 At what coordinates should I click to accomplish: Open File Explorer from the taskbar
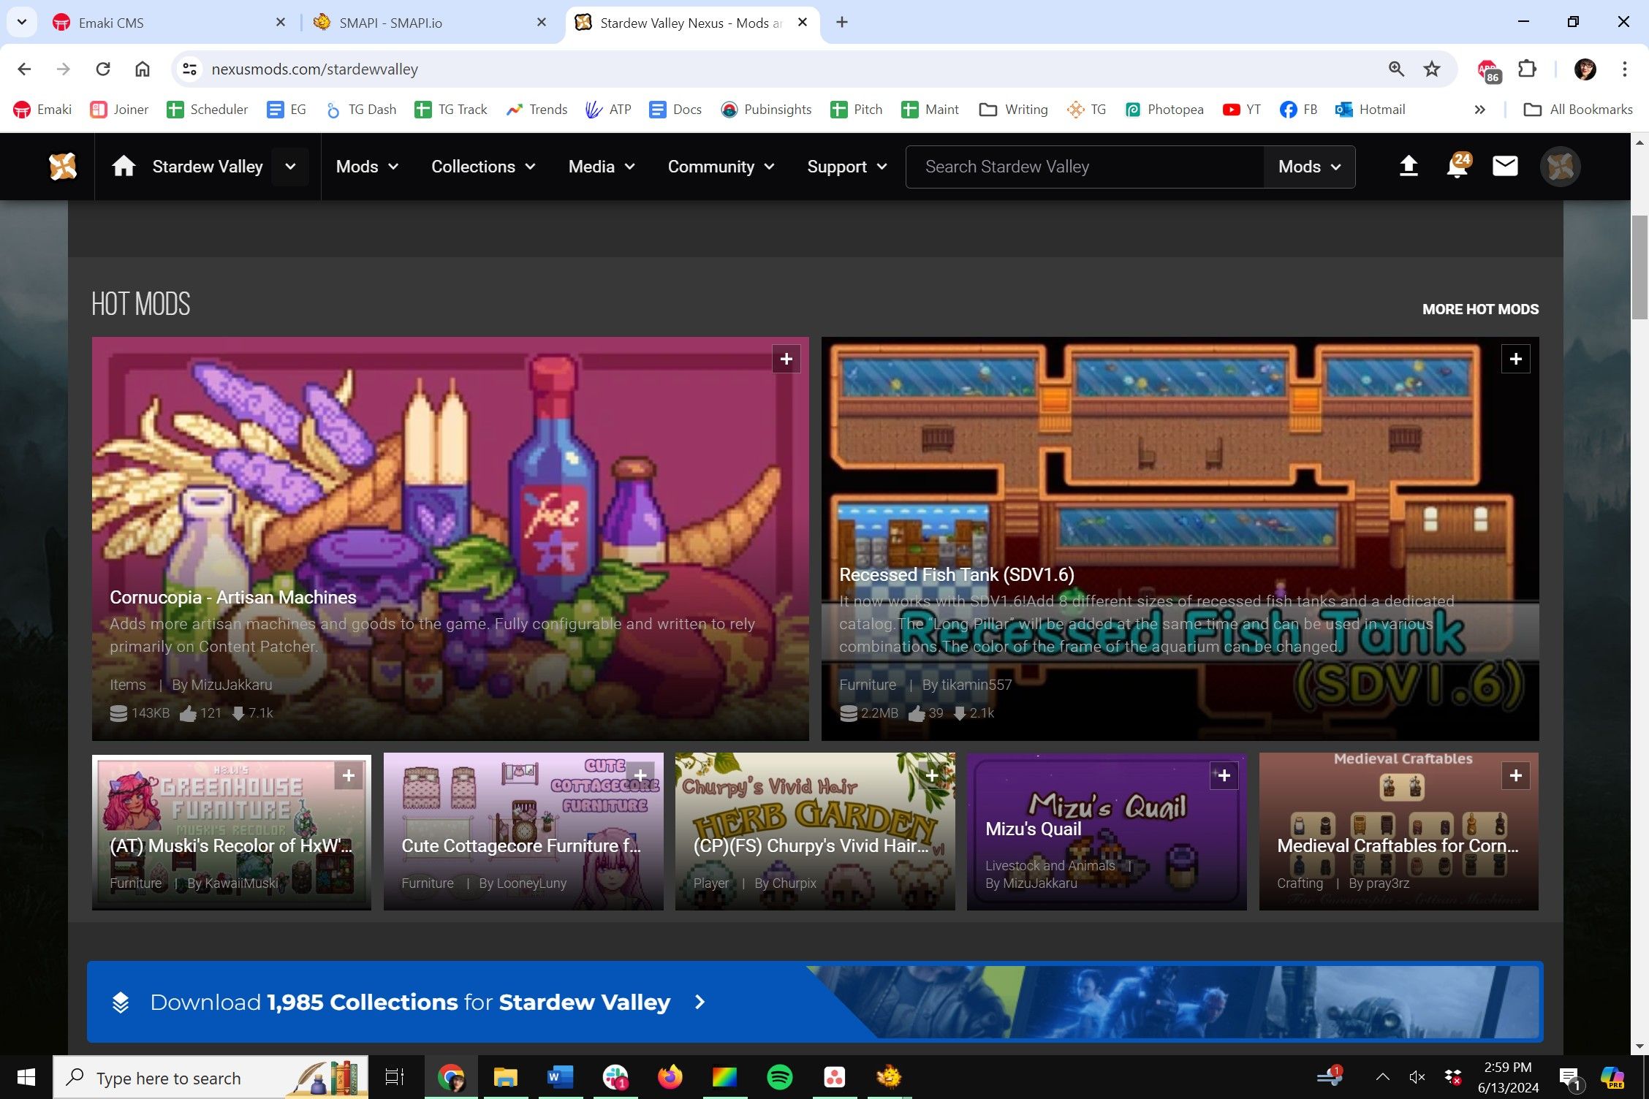505,1077
